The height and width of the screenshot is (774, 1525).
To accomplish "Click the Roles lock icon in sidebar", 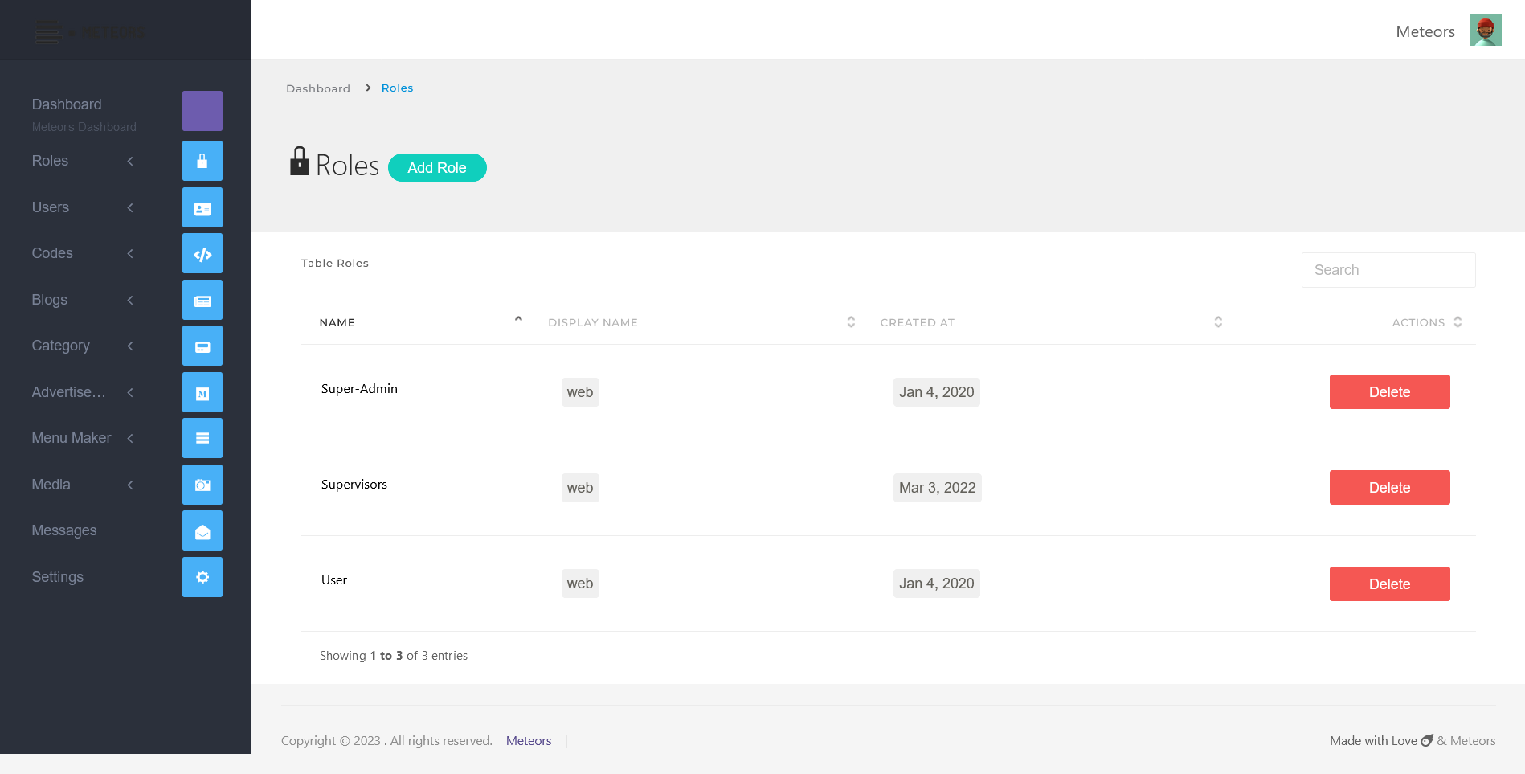I will (x=202, y=161).
